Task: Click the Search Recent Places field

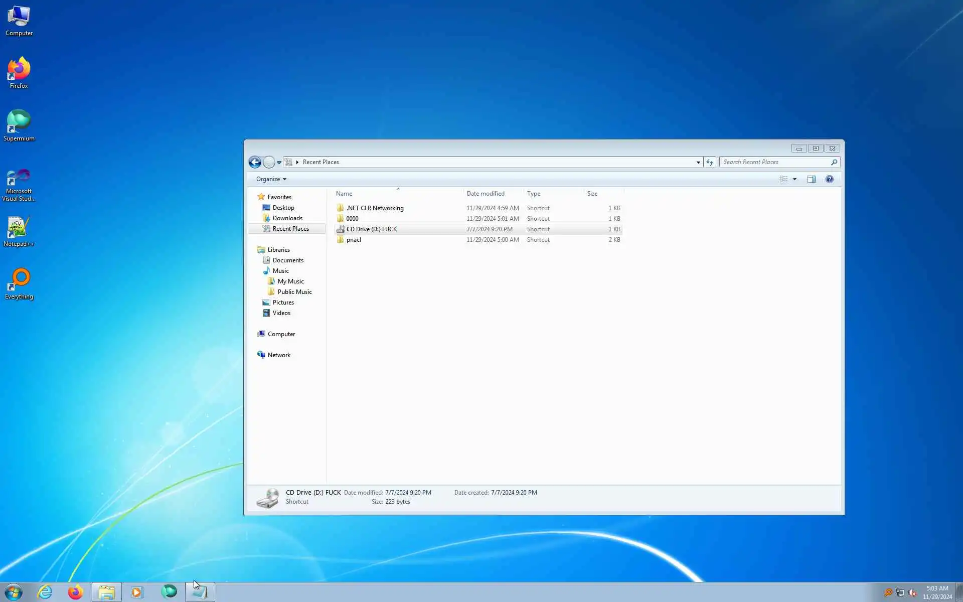Action: click(x=775, y=162)
